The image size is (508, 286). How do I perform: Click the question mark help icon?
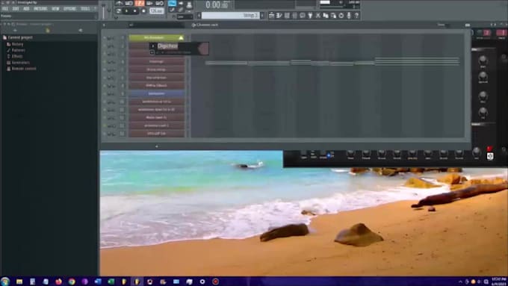point(356,15)
